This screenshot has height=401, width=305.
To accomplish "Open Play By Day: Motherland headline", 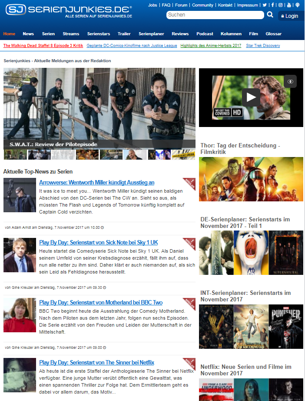I will pos(101,303).
